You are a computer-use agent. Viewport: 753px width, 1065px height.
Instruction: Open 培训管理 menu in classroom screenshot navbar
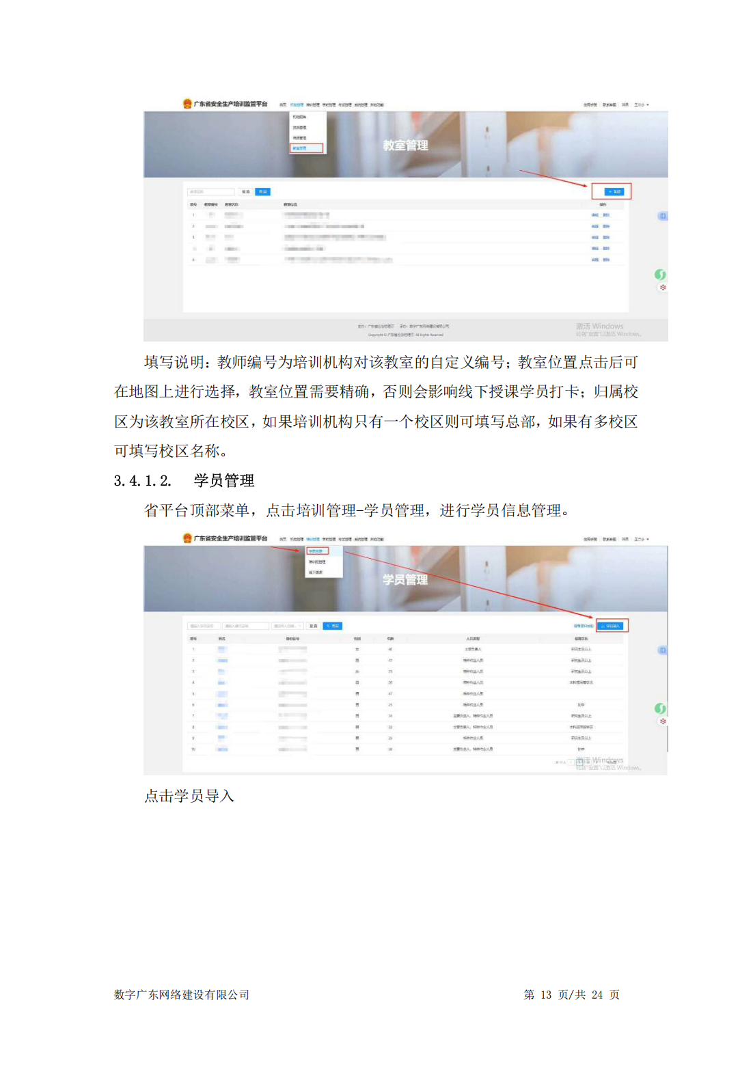click(313, 105)
